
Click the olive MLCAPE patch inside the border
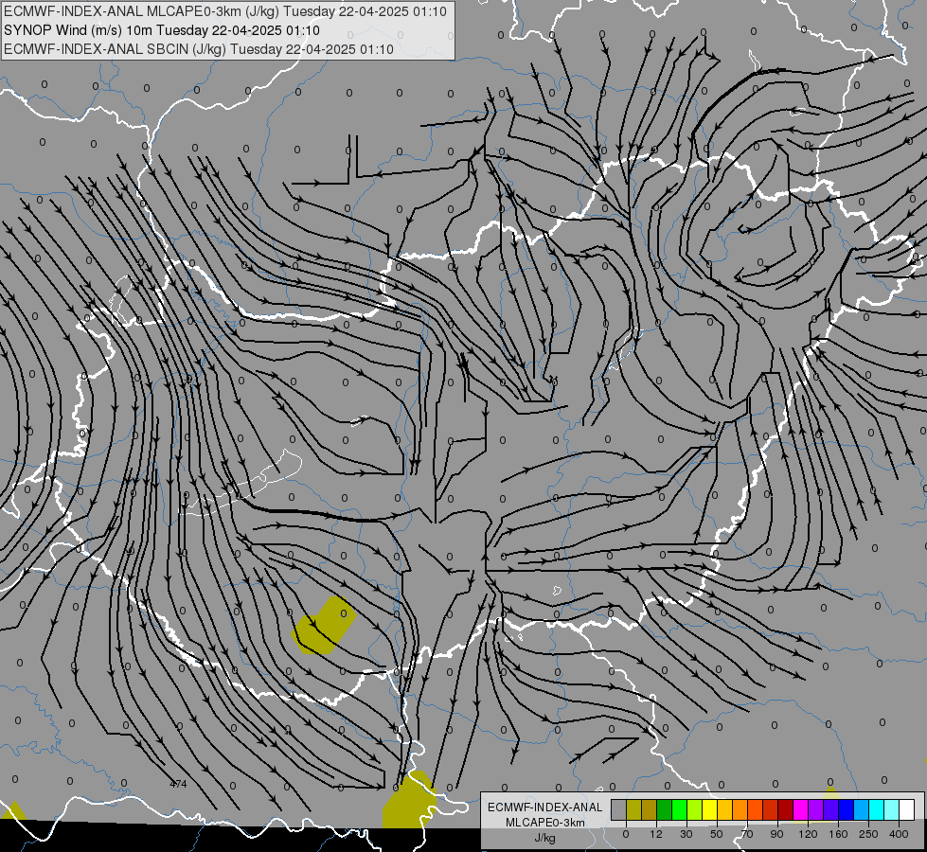click(324, 627)
